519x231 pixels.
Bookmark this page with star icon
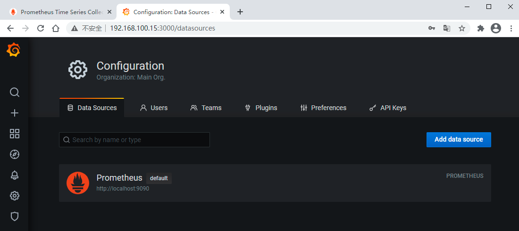click(x=462, y=28)
